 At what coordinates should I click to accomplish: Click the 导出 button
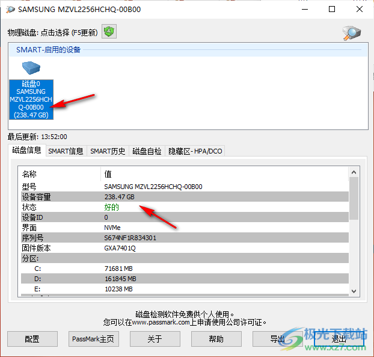277,339
